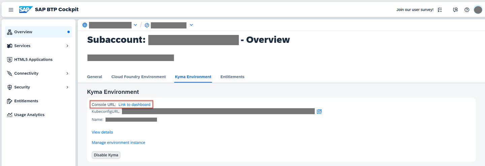Click Join our user survey!
Viewport: 485px width, 166px height.
click(x=415, y=10)
